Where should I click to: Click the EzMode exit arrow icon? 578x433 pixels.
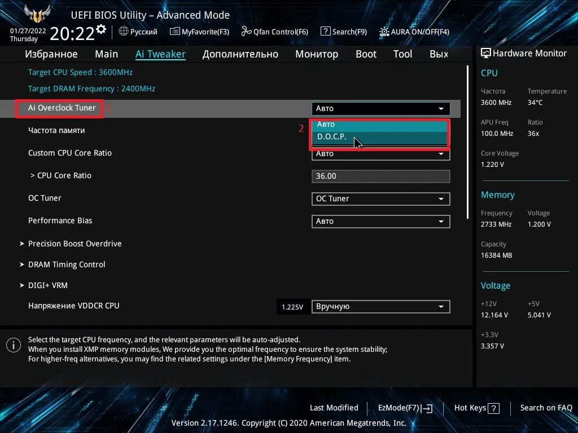pos(427,408)
